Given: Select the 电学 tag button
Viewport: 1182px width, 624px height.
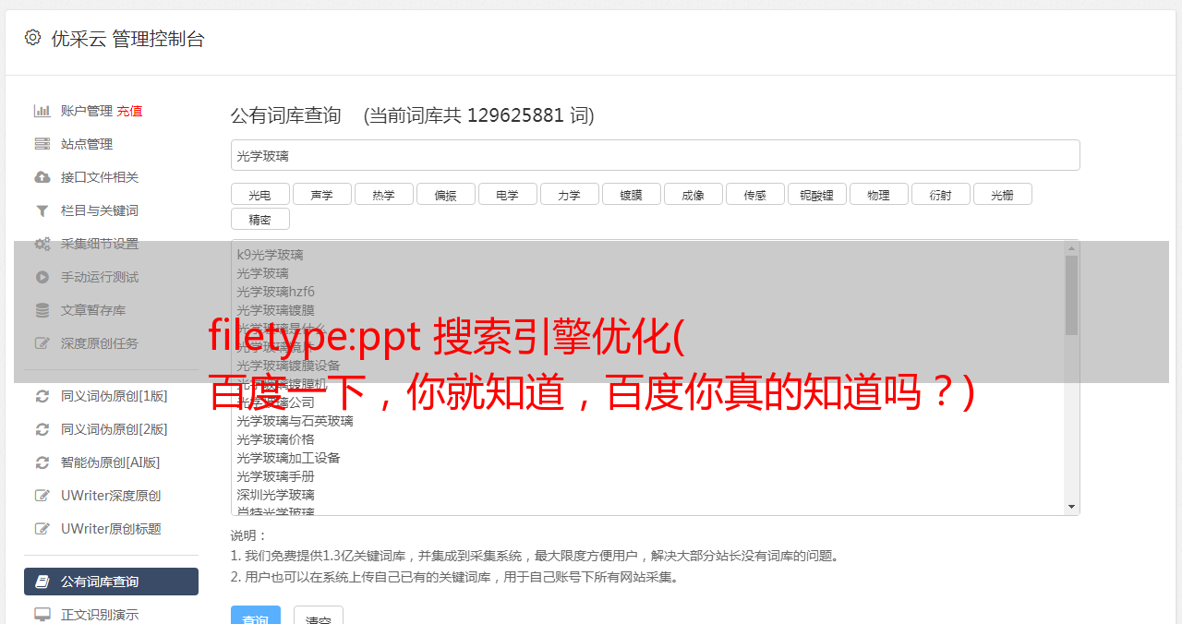Looking at the screenshot, I should [507, 194].
